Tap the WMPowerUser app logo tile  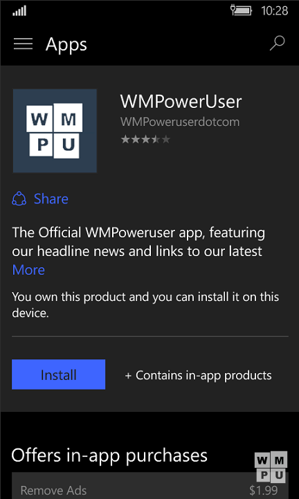55,131
